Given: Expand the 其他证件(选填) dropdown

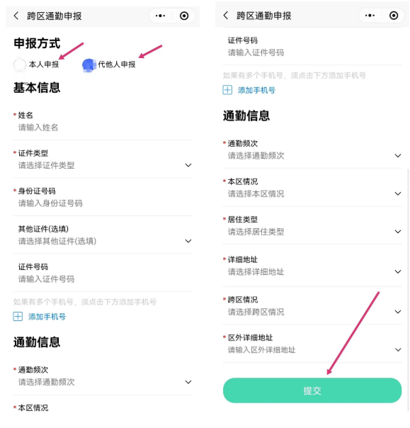Looking at the screenshot, I should pos(103,235).
